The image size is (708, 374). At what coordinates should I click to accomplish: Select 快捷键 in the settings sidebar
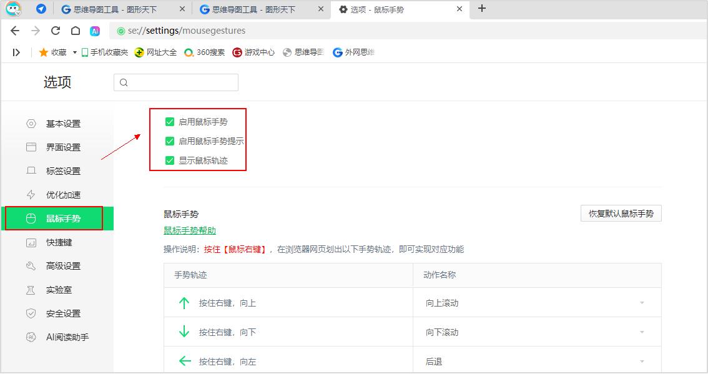click(x=59, y=242)
